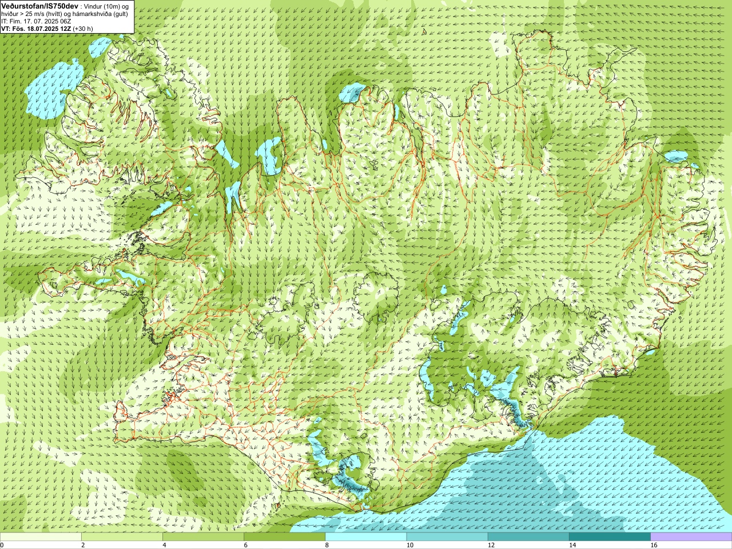The image size is (732, 549).
Task: Select the 0–2 m/s pale cream swatch
Action: pos(41,536)
